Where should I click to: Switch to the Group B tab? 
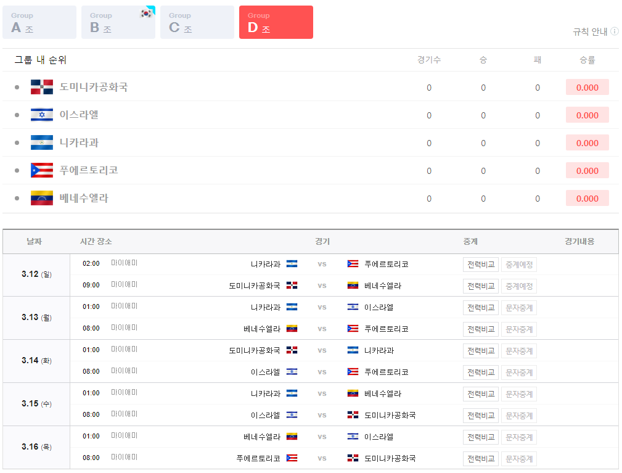[118, 22]
